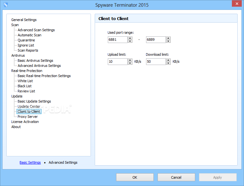
Task: Click the Spyware Terminator shield icon
Action: click(x=6, y=5)
